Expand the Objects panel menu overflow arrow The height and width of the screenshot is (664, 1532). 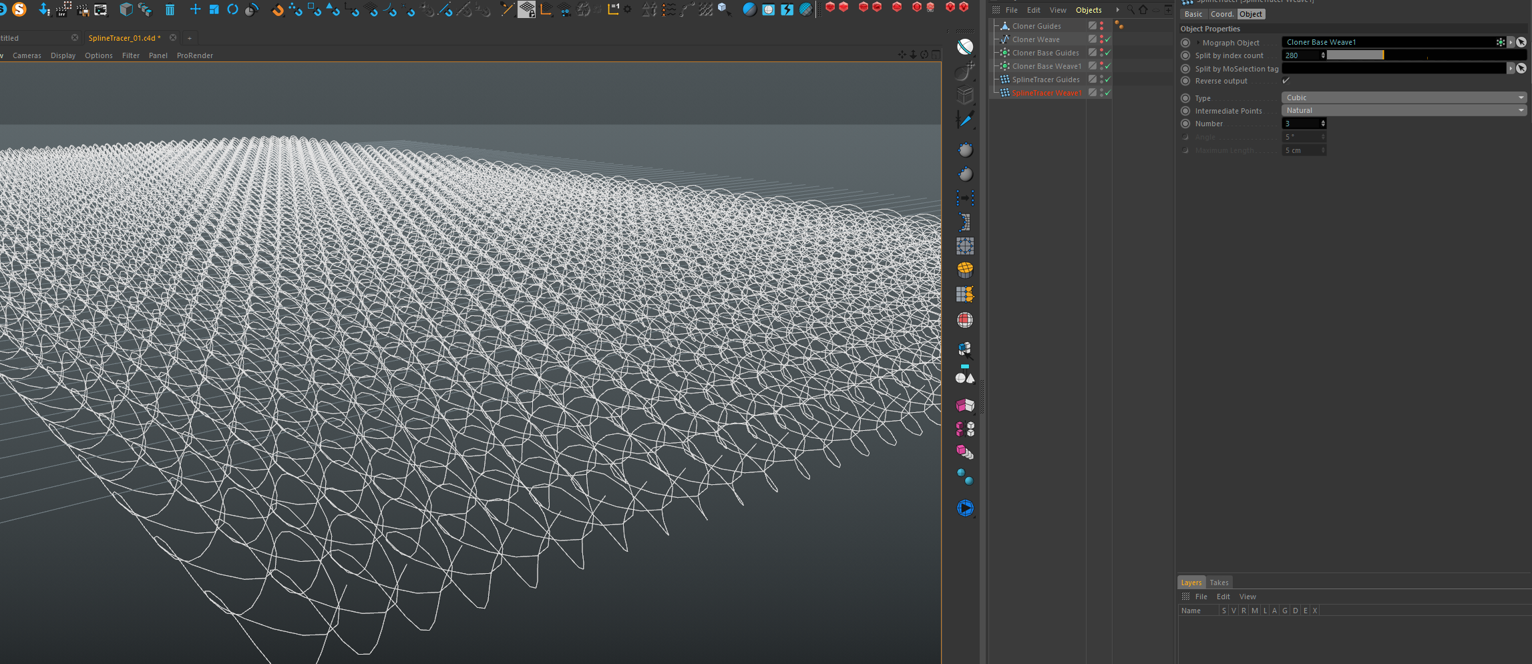pyautogui.click(x=1117, y=9)
